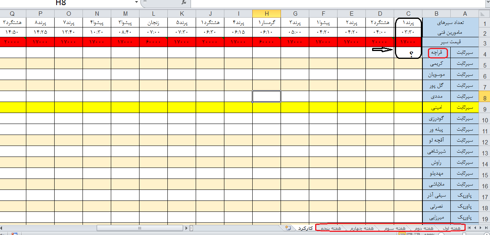Click Normal view icon in status bar
Viewport: 490px width, 235px height.
tap(402, 234)
